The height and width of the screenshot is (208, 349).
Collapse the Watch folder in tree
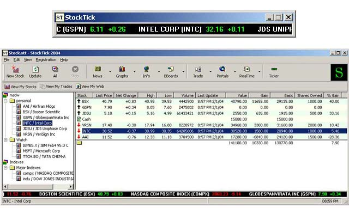[x=5, y=140]
